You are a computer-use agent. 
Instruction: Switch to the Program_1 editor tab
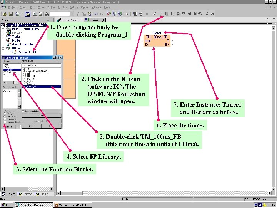95,20
